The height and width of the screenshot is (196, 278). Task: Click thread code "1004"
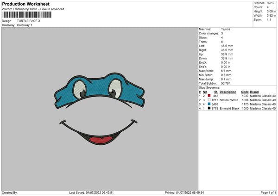[x=245, y=100]
